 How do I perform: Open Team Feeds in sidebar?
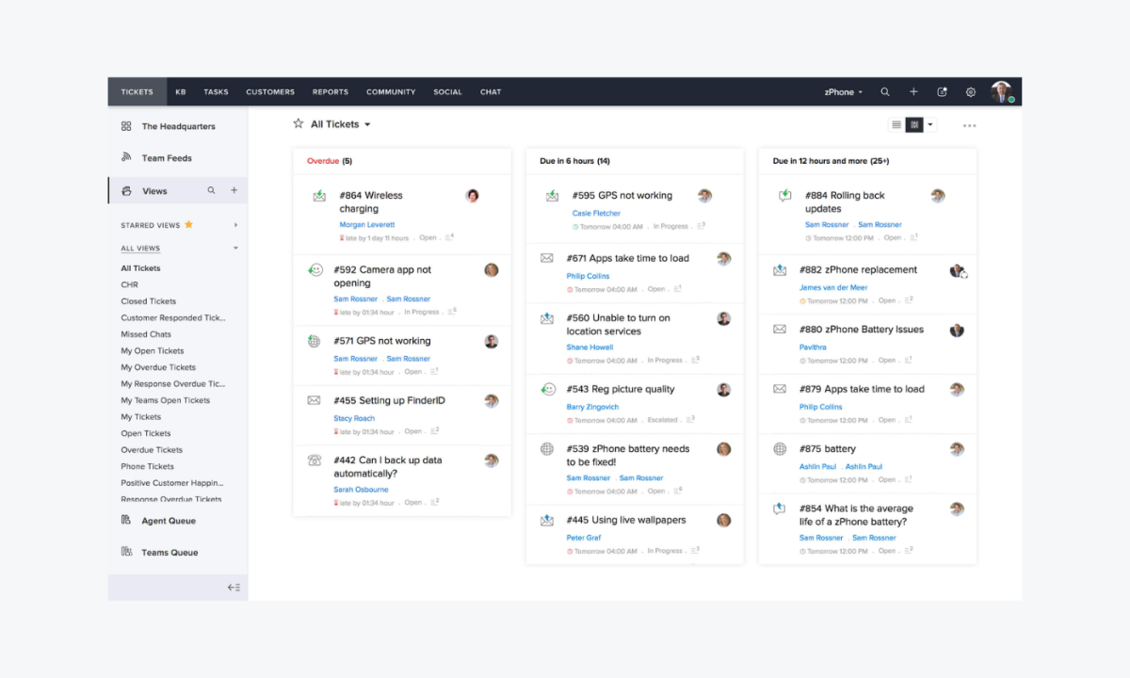(x=167, y=158)
